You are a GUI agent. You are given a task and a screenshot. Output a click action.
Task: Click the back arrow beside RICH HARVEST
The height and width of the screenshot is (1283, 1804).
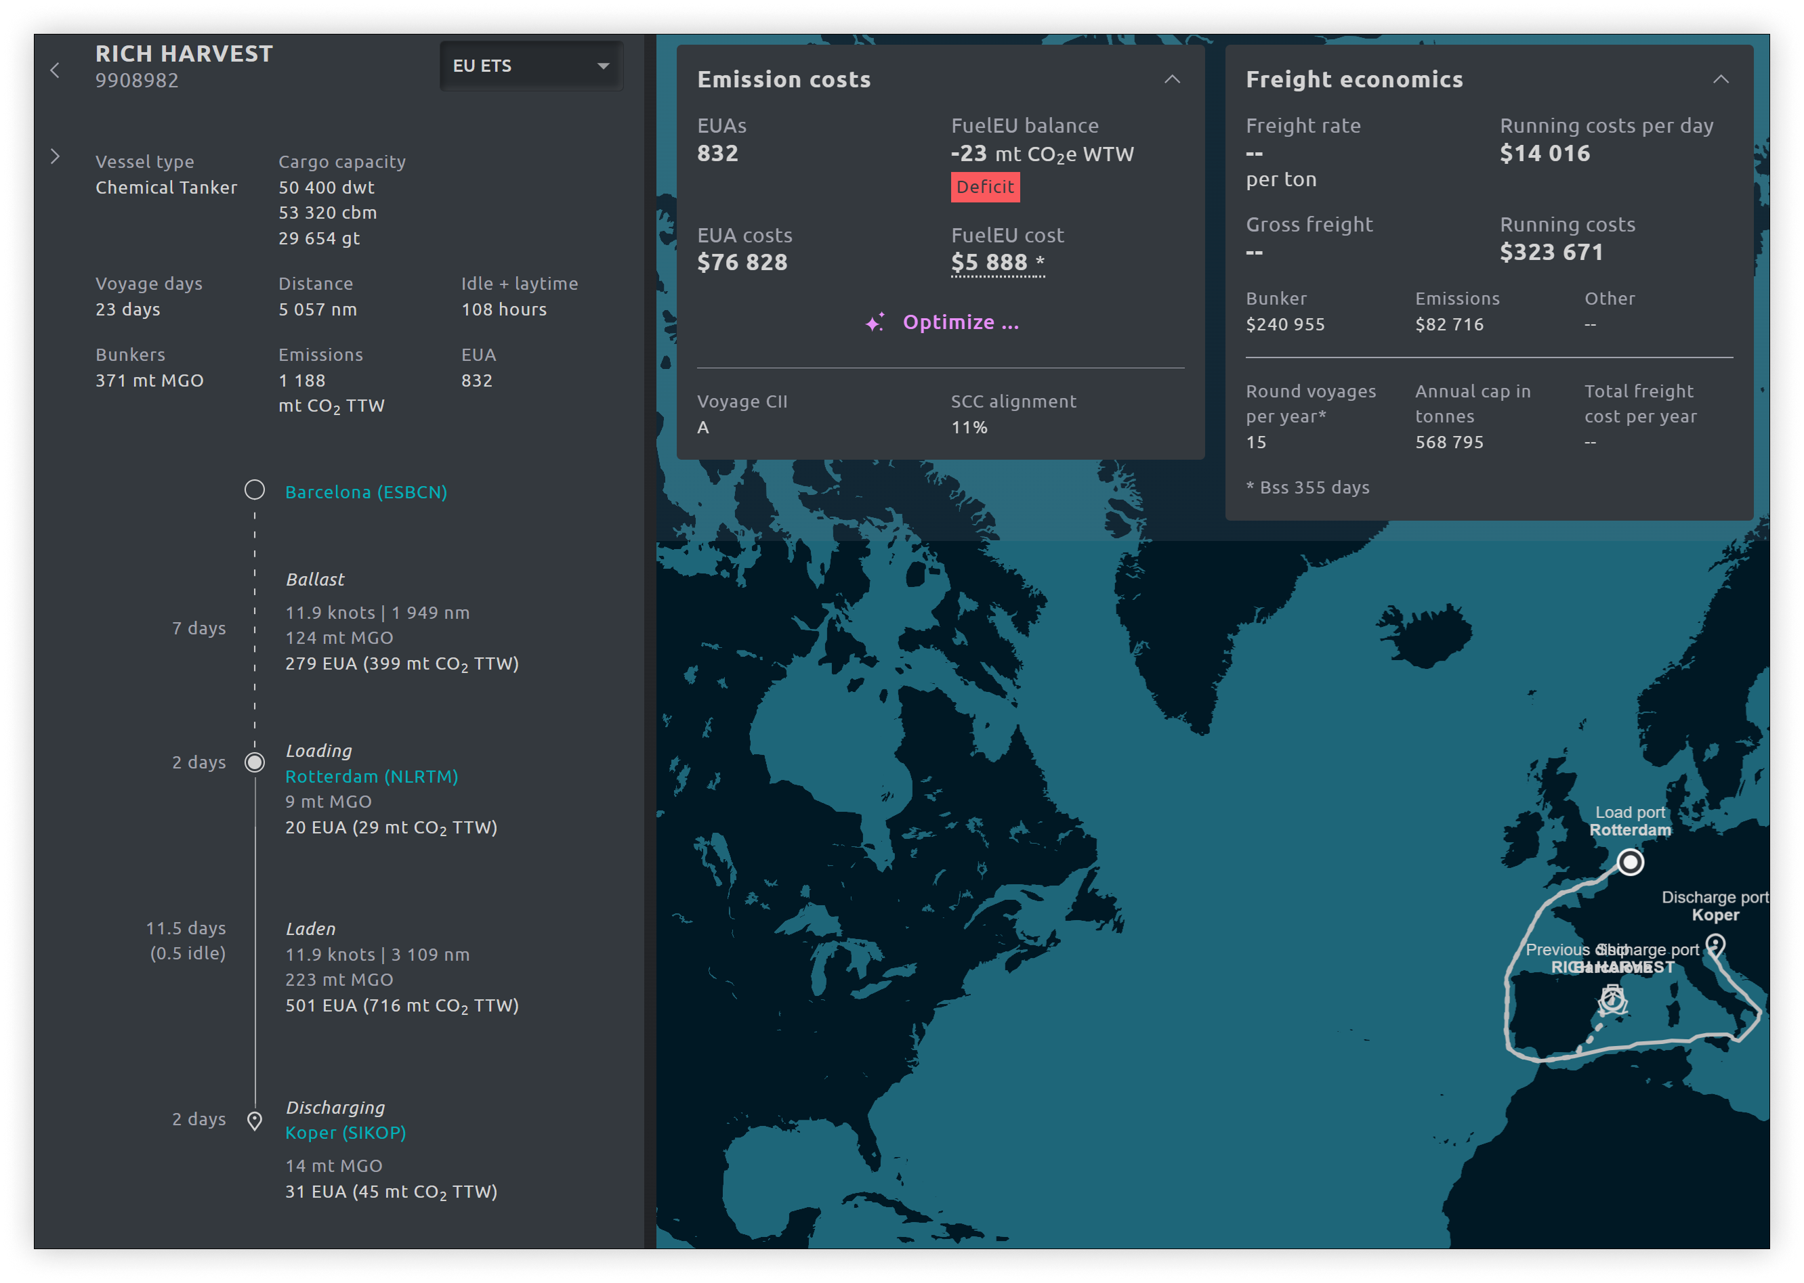[55, 70]
